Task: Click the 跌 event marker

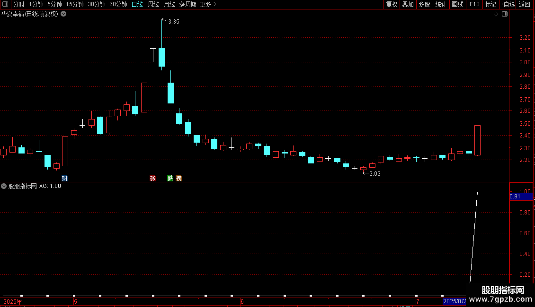Action: [x=170, y=179]
